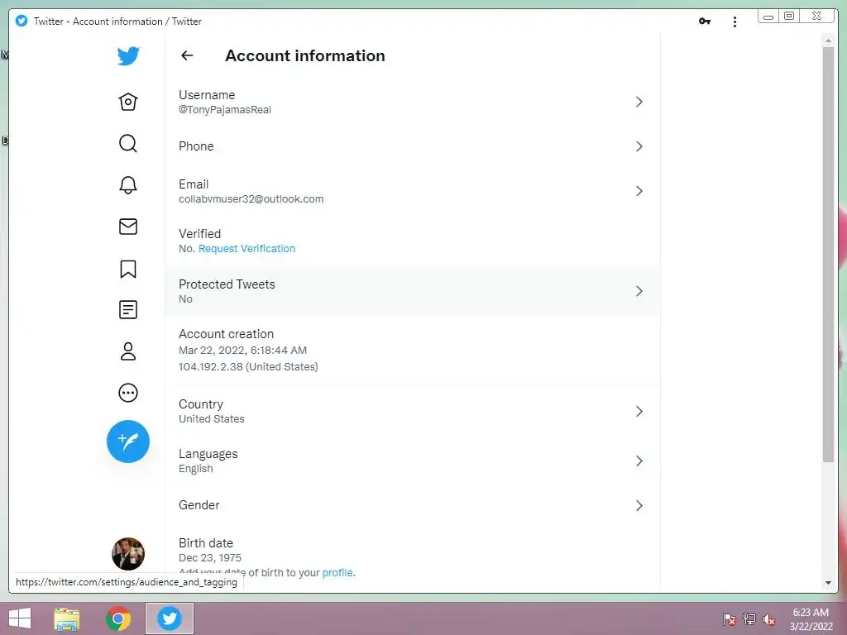
Task: Open the Email setting label
Action: pyautogui.click(x=194, y=184)
